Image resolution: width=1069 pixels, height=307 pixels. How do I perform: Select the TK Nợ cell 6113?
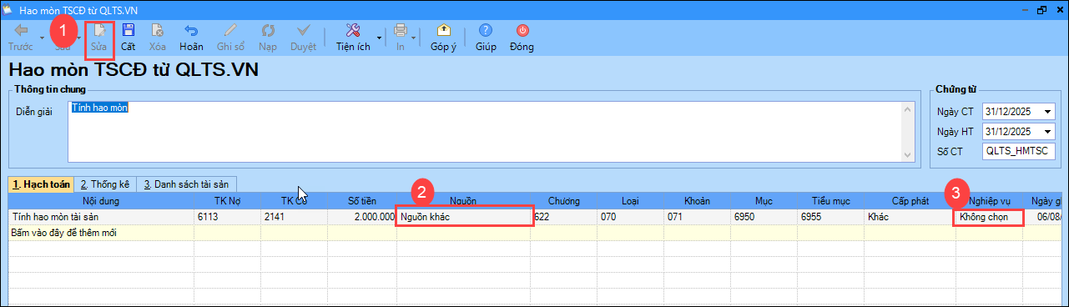point(227,217)
